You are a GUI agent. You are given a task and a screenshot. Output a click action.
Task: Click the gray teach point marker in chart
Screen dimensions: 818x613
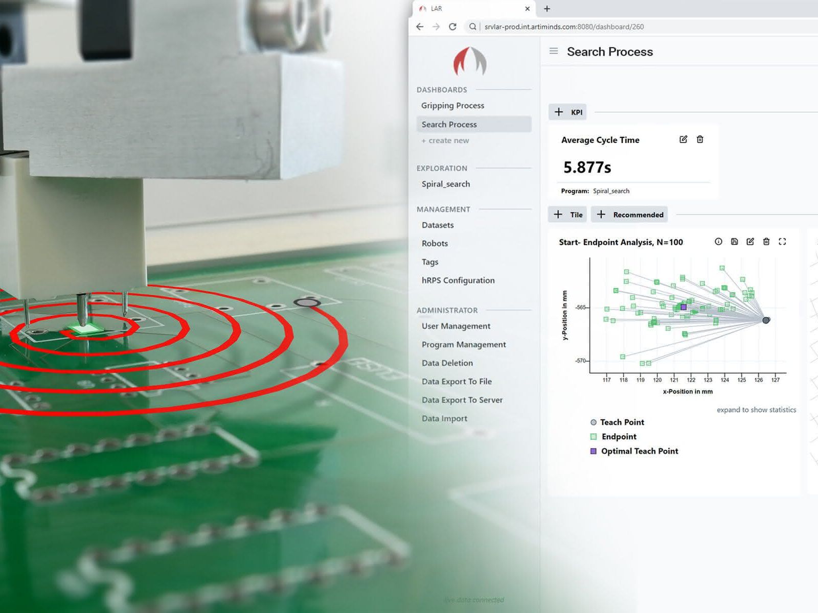click(x=766, y=320)
